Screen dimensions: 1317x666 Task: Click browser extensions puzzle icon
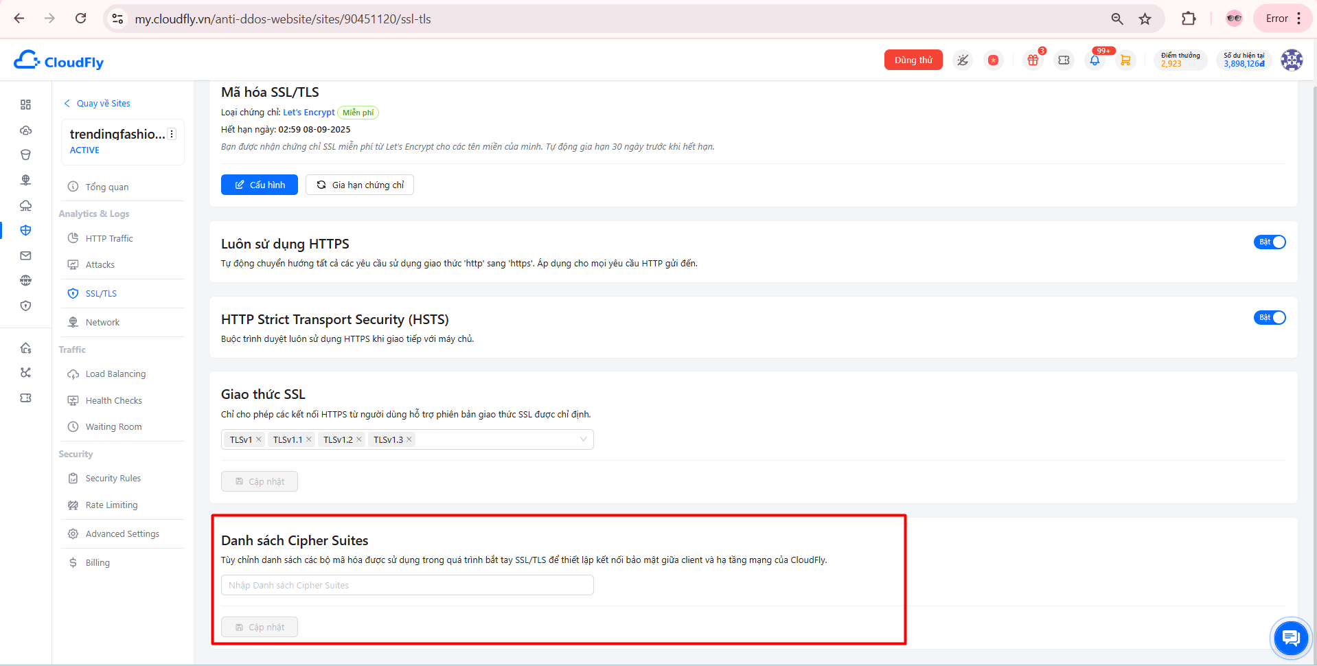[1189, 19]
